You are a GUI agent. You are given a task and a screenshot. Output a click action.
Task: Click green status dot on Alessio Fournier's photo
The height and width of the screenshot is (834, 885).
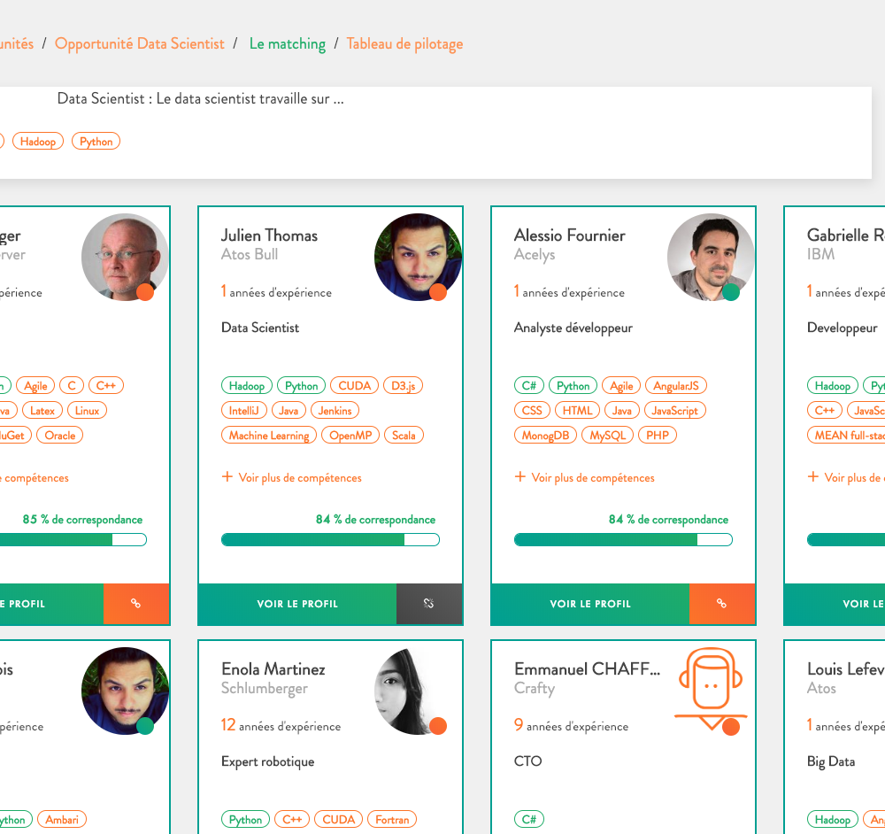[x=731, y=292]
